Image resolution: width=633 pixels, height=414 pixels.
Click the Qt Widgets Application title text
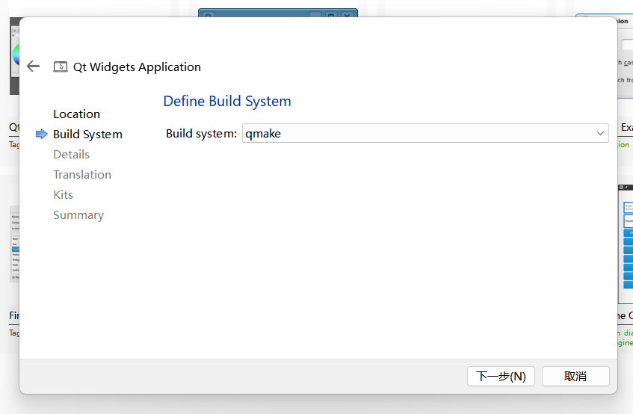pos(137,67)
